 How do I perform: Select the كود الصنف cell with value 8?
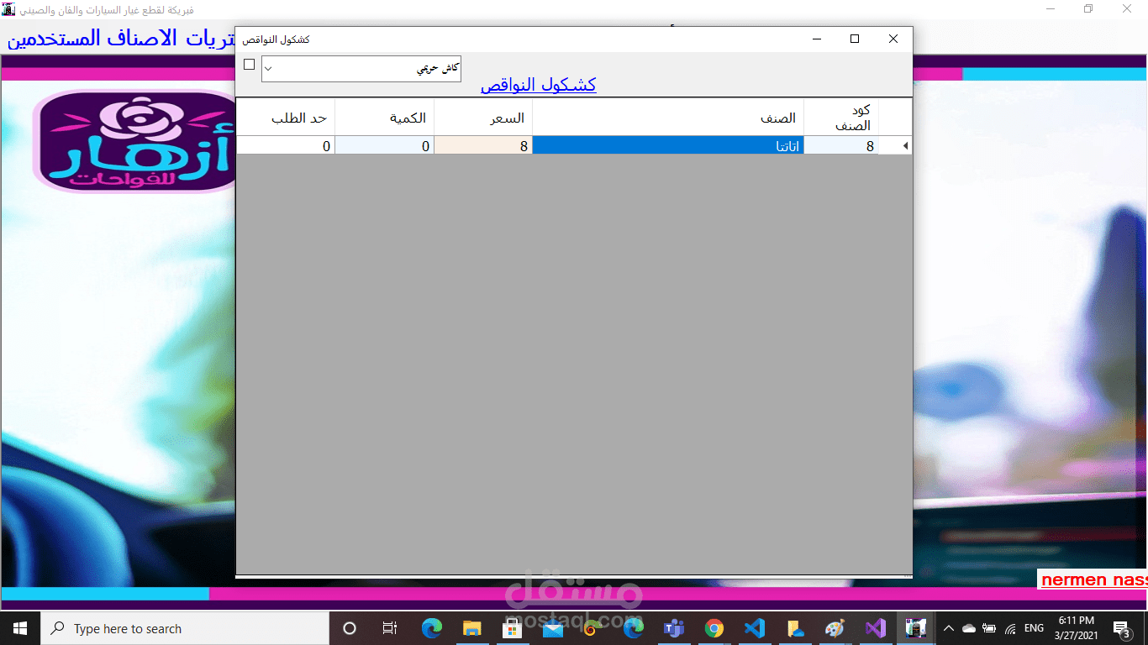coord(841,146)
